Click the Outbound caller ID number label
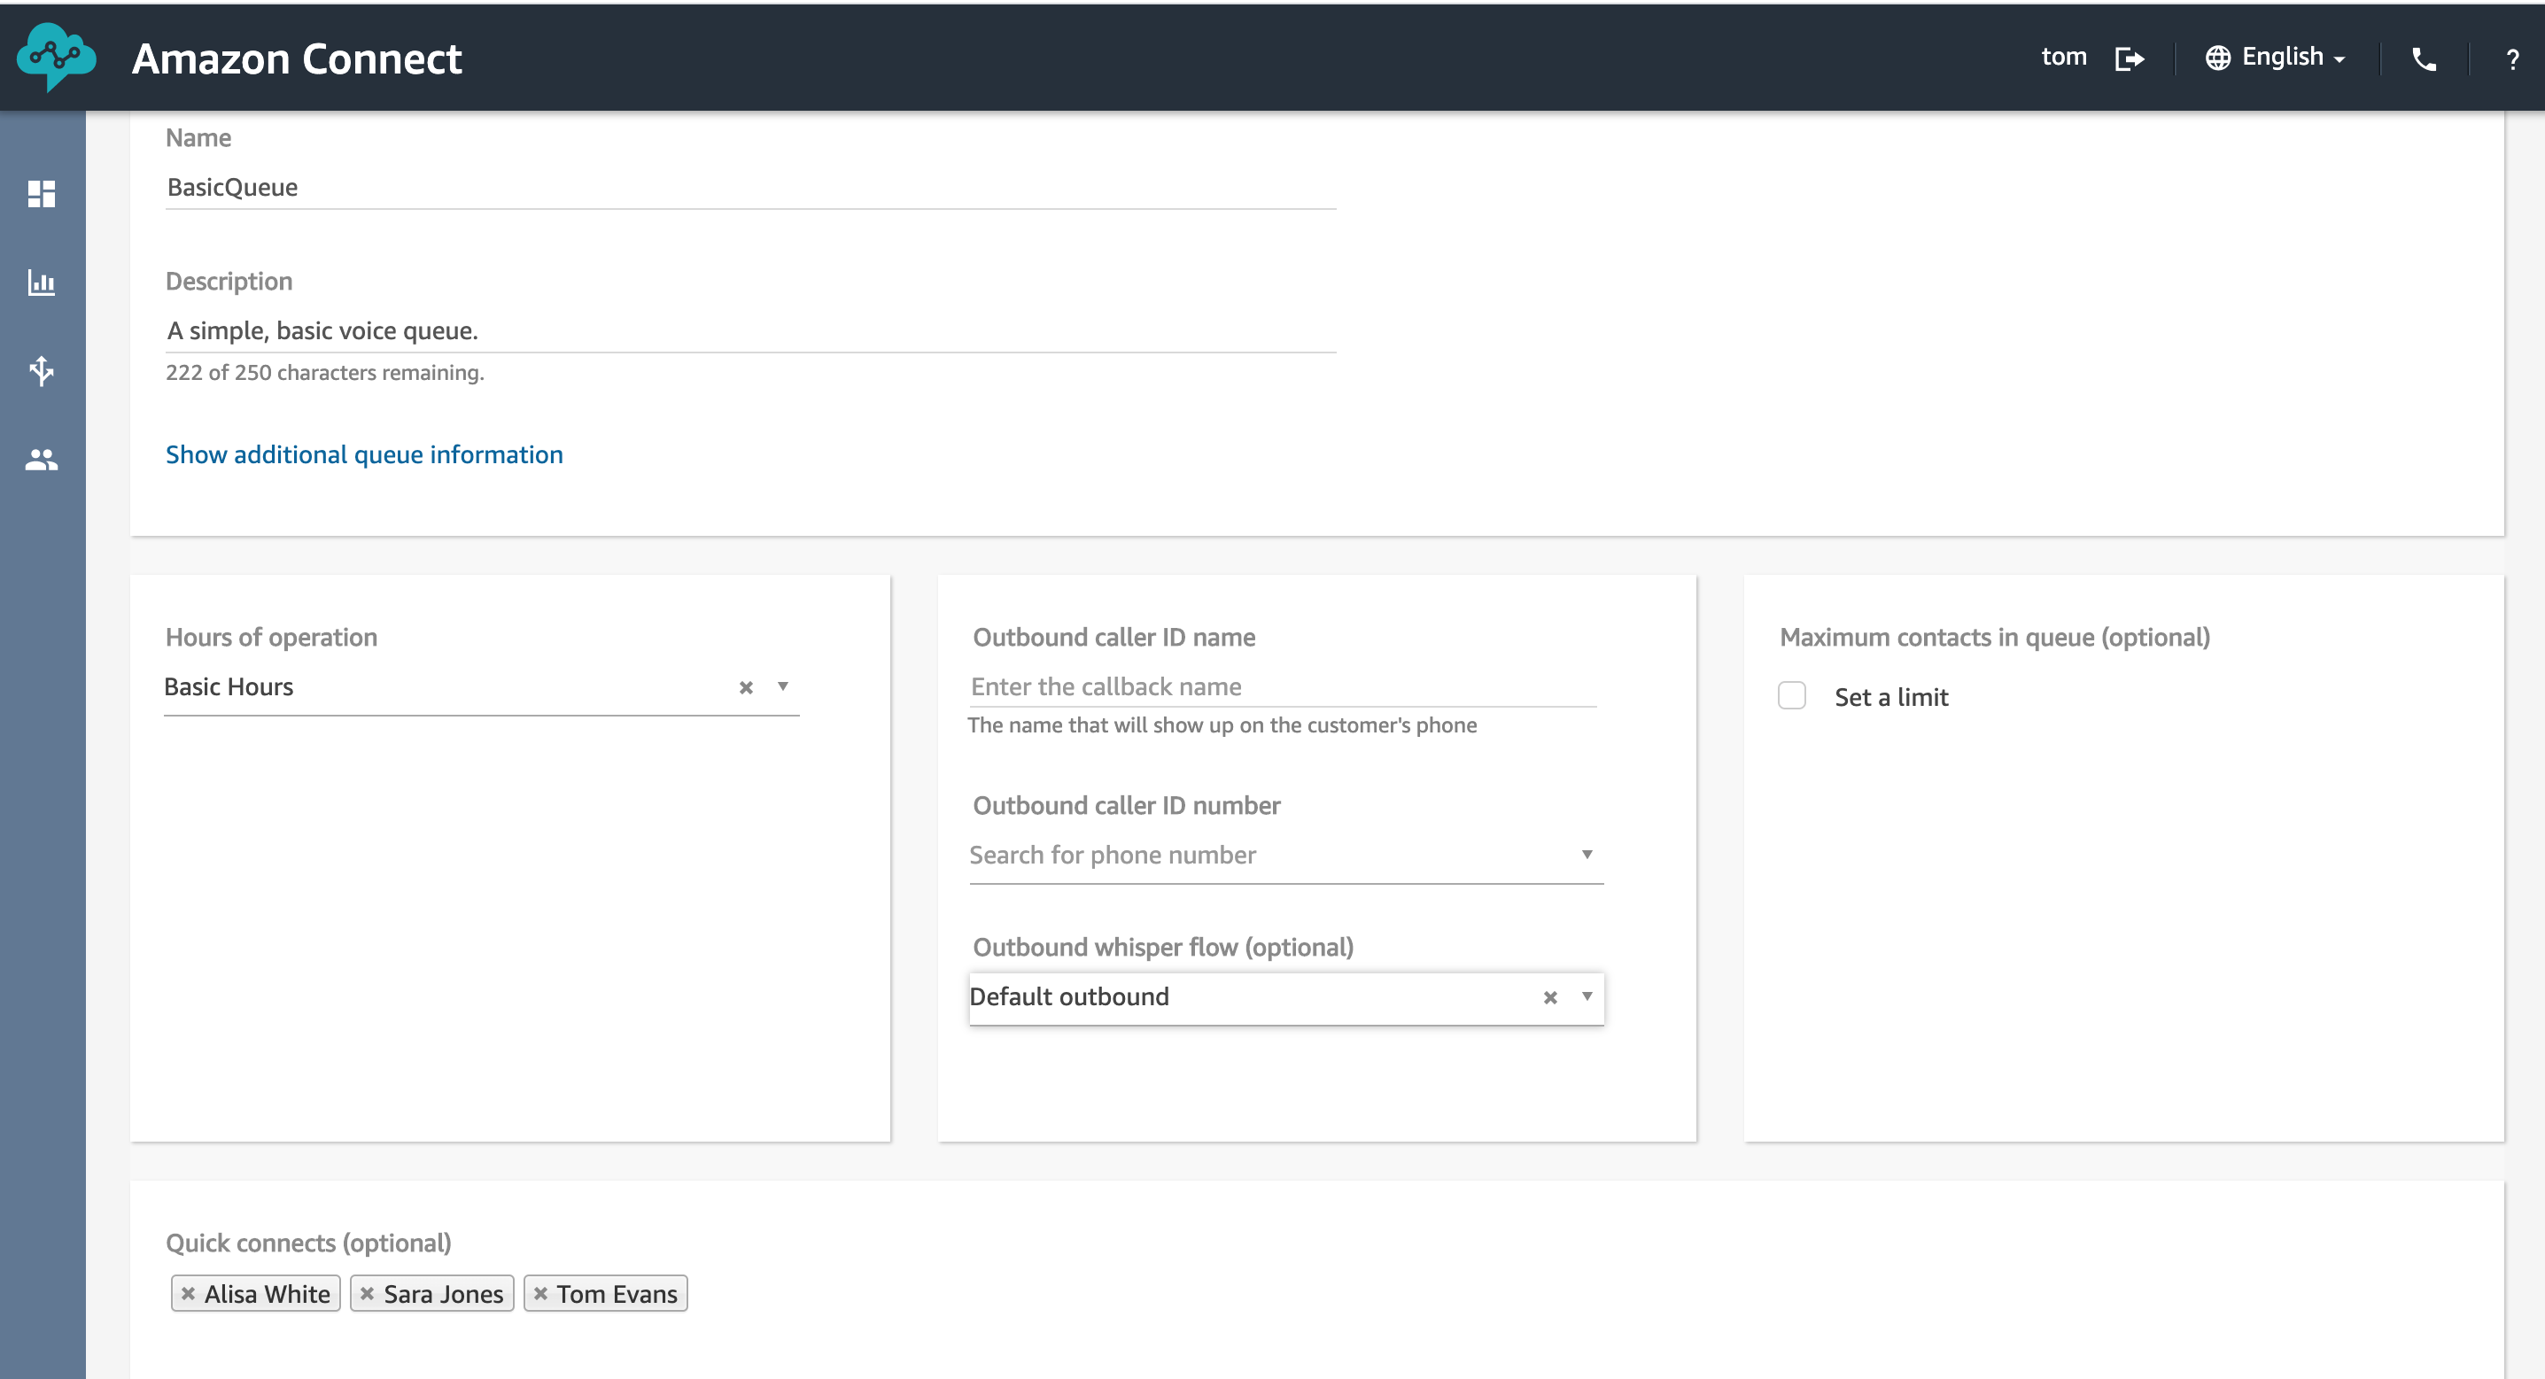Screen dimensions: 2545x1379 click(1126, 805)
